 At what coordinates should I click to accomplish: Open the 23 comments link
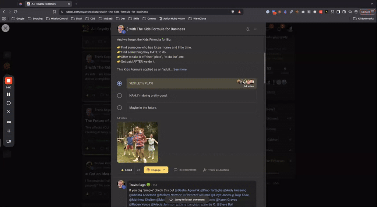tap(185, 170)
